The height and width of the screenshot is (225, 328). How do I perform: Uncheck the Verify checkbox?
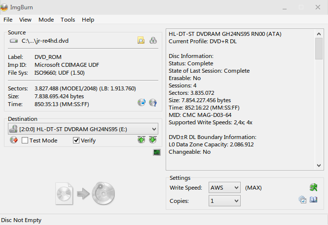76,140
